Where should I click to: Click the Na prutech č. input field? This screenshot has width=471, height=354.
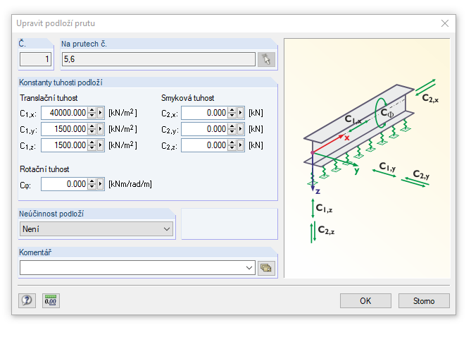pyautogui.click(x=158, y=59)
